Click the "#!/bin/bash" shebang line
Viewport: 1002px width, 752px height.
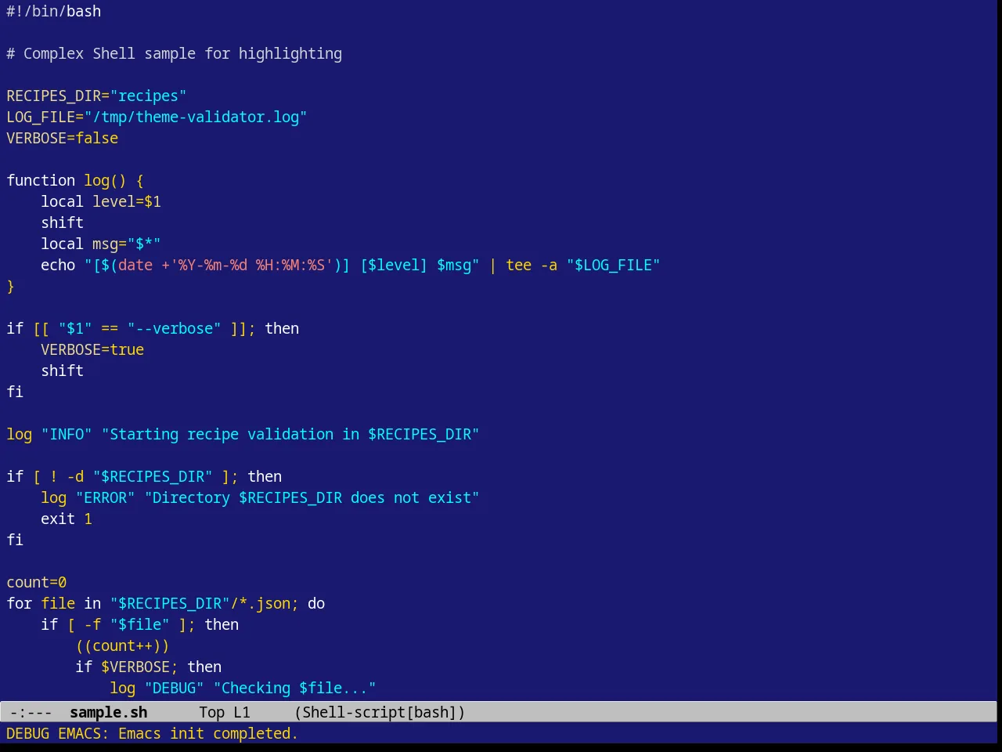tap(54, 11)
